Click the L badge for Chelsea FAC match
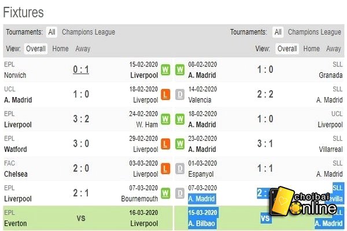This screenshot has height=231, width=347. (165, 169)
